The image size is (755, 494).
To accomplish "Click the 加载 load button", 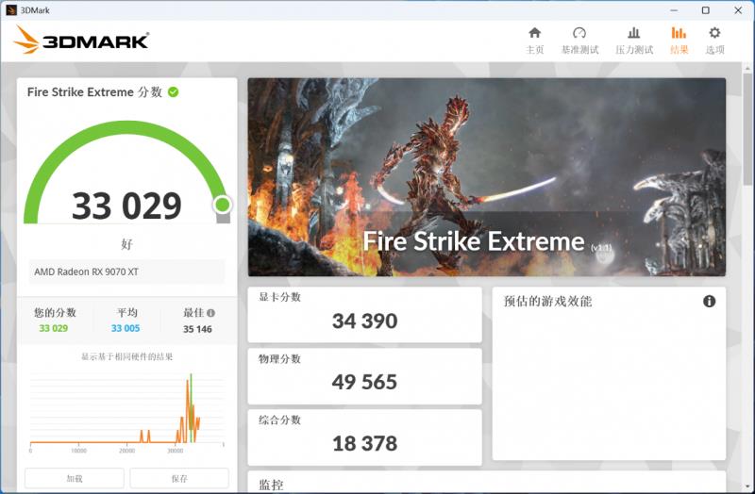I will (75, 479).
